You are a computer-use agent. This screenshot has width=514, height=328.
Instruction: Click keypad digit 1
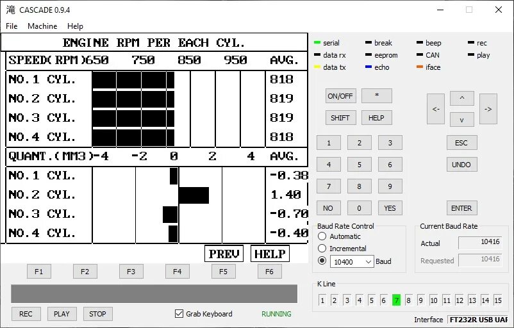click(329, 142)
